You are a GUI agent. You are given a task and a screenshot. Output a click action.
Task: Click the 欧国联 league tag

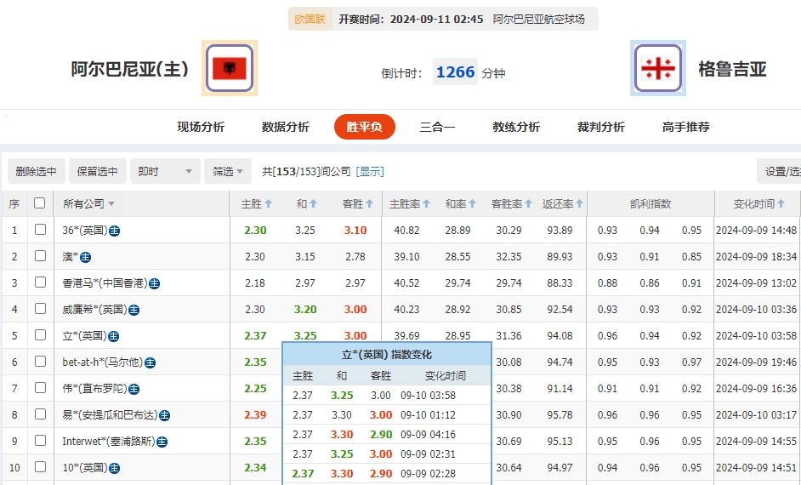click(310, 19)
